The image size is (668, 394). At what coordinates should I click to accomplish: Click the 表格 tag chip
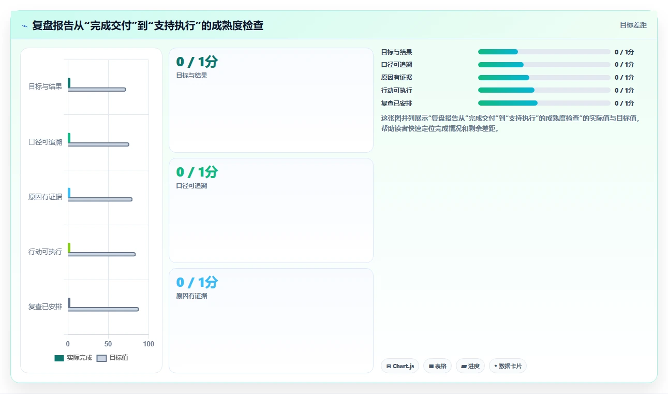[x=437, y=366]
